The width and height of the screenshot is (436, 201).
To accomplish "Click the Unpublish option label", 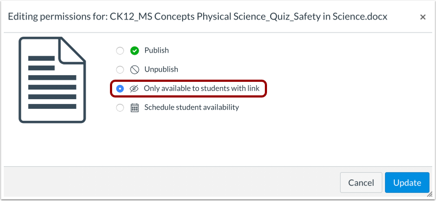I will 161,69.
